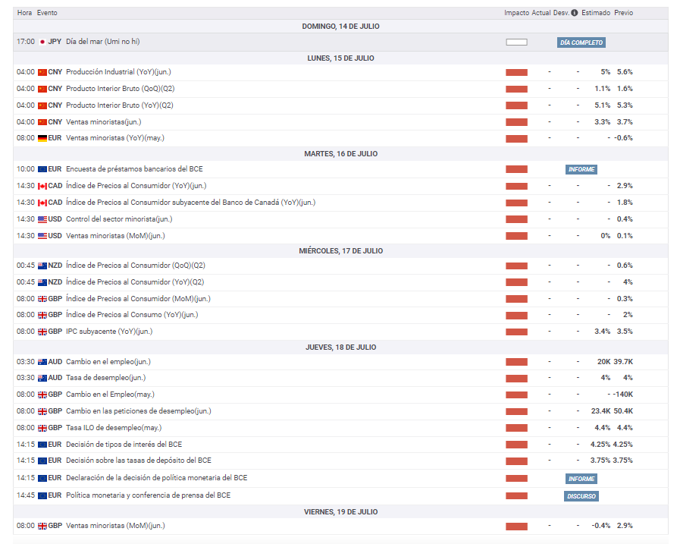Click EU flag beside Decisión de tipos de interés
The width and height of the screenshot is (680, 544).
(42, 445)
